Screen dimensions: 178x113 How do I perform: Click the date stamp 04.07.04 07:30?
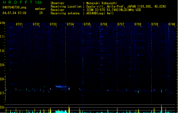pyautogui.click(x=14, y=13)
